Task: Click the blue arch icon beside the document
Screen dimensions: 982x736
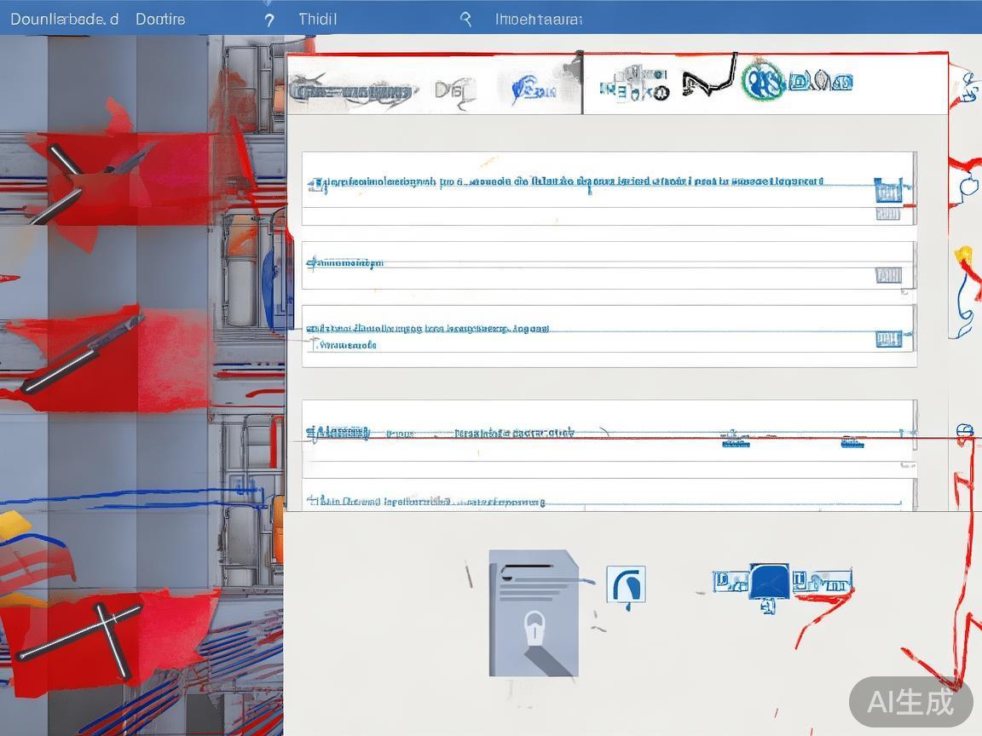Action: coord(626,584)
